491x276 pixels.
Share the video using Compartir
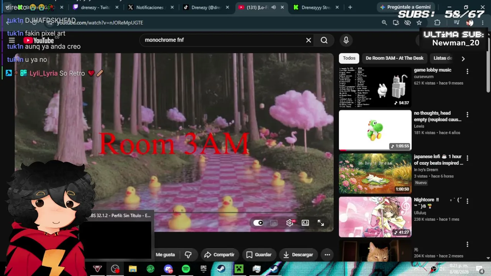pyautogui.click(x=219, y=255)
